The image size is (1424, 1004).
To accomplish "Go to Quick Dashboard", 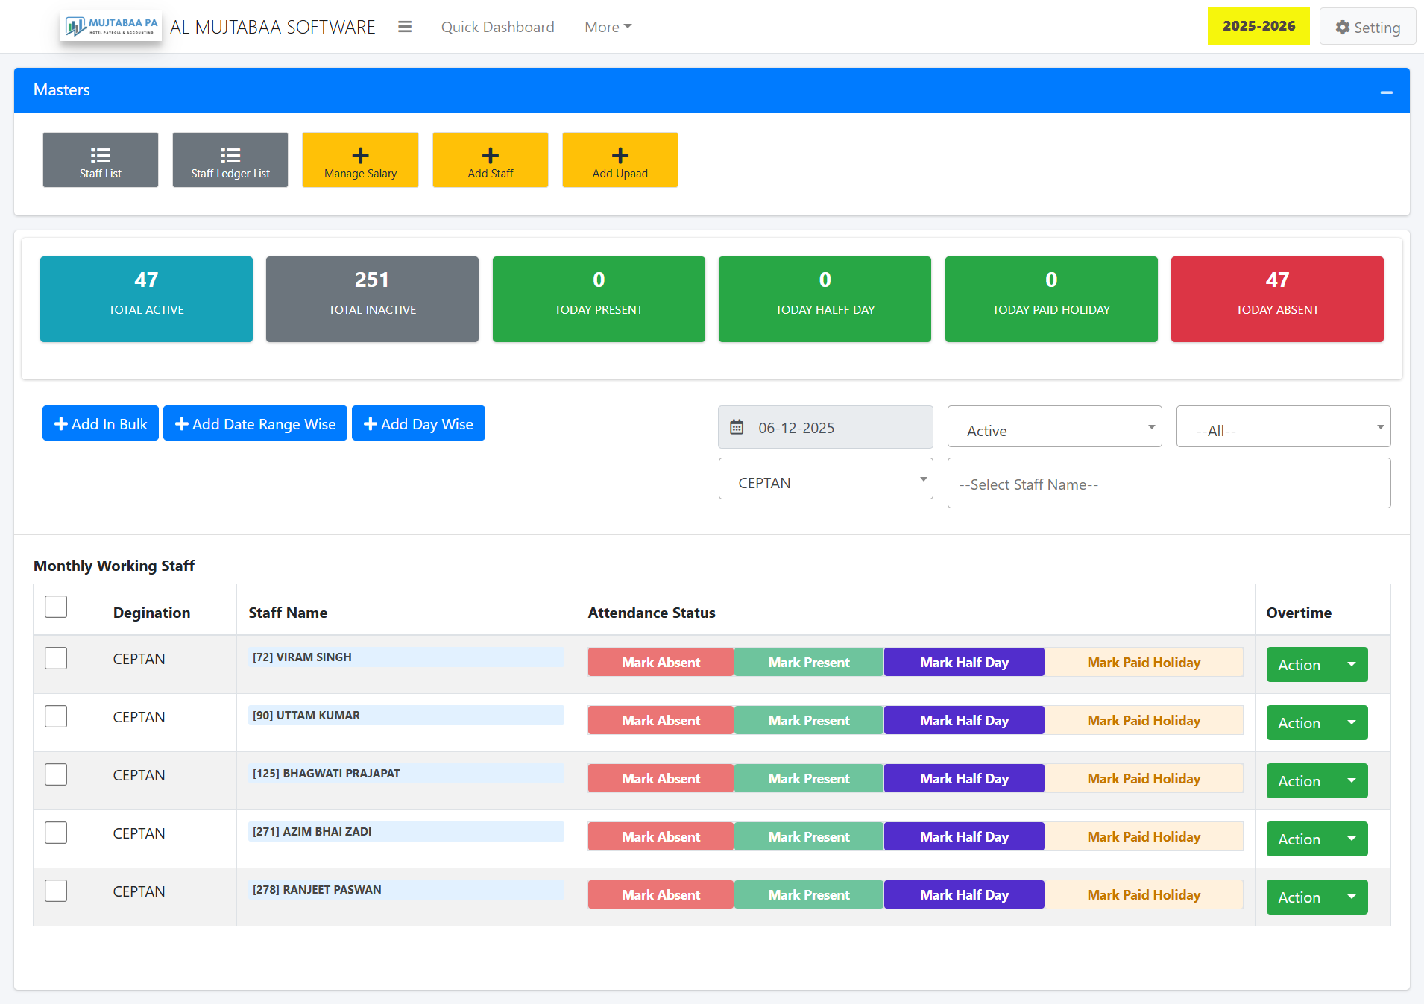I will tap(497, 27).
